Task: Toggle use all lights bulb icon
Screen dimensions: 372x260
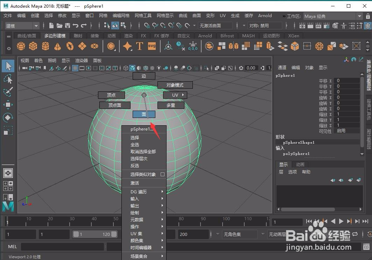Action: pyautogui.click(x=159, y=68)
